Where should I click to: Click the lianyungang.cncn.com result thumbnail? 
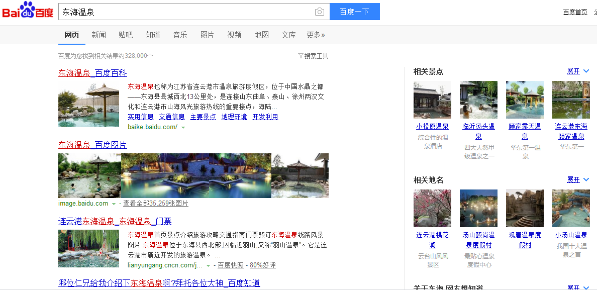[x=89, y=248]
